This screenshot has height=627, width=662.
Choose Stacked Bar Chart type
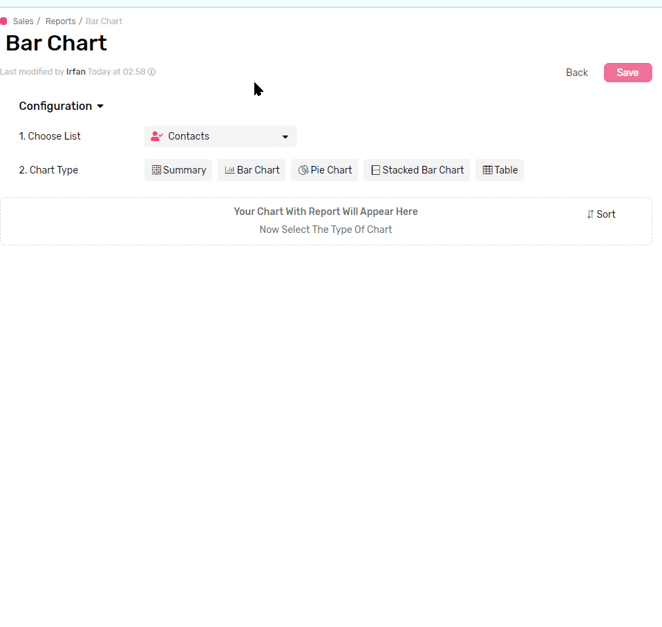pos(417,170)
